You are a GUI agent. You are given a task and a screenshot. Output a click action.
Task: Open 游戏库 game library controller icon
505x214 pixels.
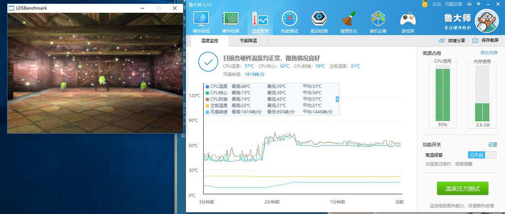coord(408,23)
